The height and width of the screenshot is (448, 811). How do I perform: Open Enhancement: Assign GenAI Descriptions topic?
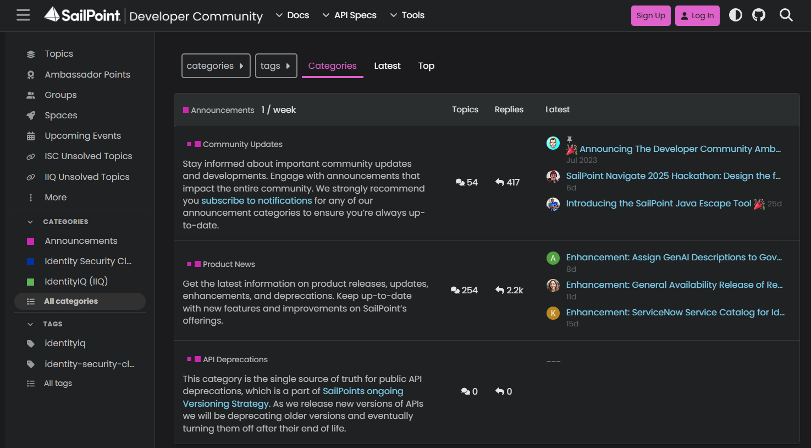[x=674, y=257]
